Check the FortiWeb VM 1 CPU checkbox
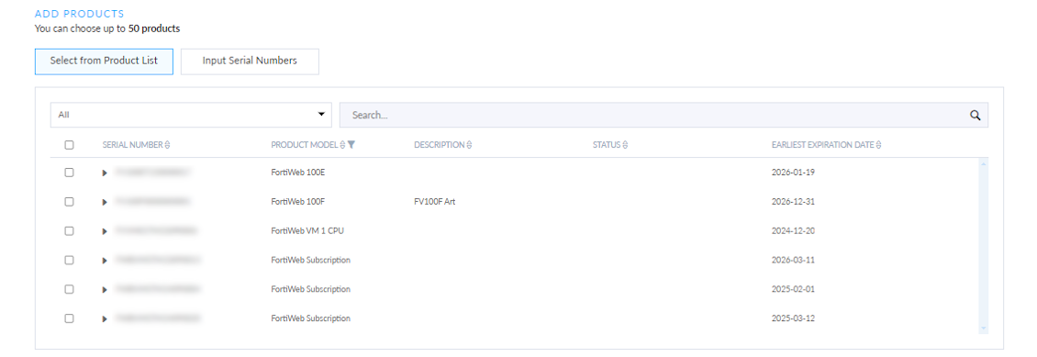This screenshot has height=357, width=1037. [x=70, y=230]
